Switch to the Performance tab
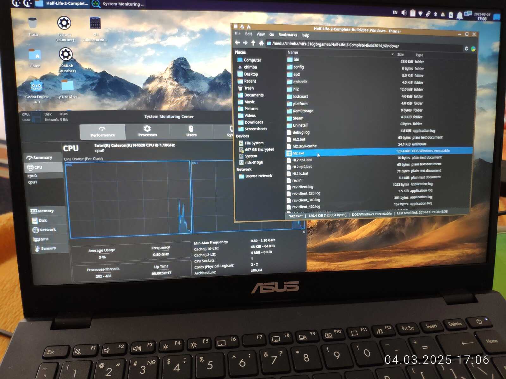This screenshot has width=506, height=379. pos(102,132)
